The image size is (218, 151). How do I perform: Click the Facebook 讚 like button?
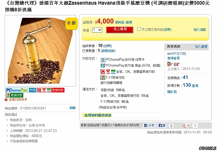pos(162,126)
